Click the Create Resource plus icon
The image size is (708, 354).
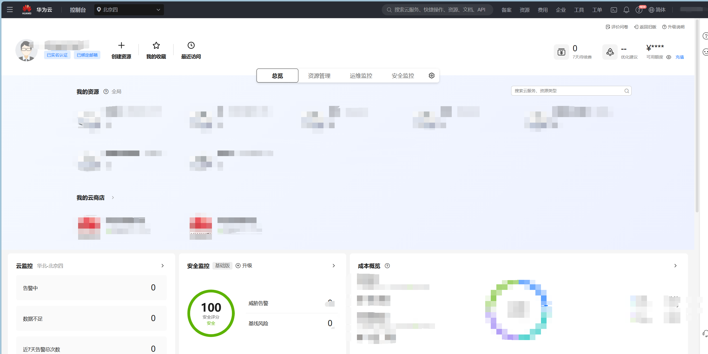(121, 45)
